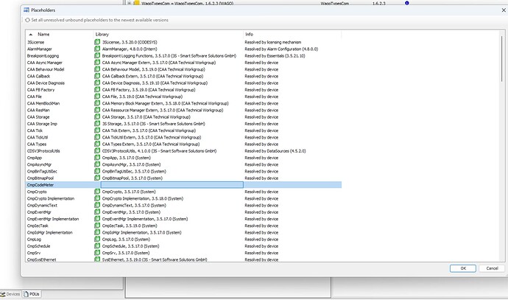Select the CmpEventMgr Implementation placeholder name
This screenshot has height=300, width=508.
53,219
